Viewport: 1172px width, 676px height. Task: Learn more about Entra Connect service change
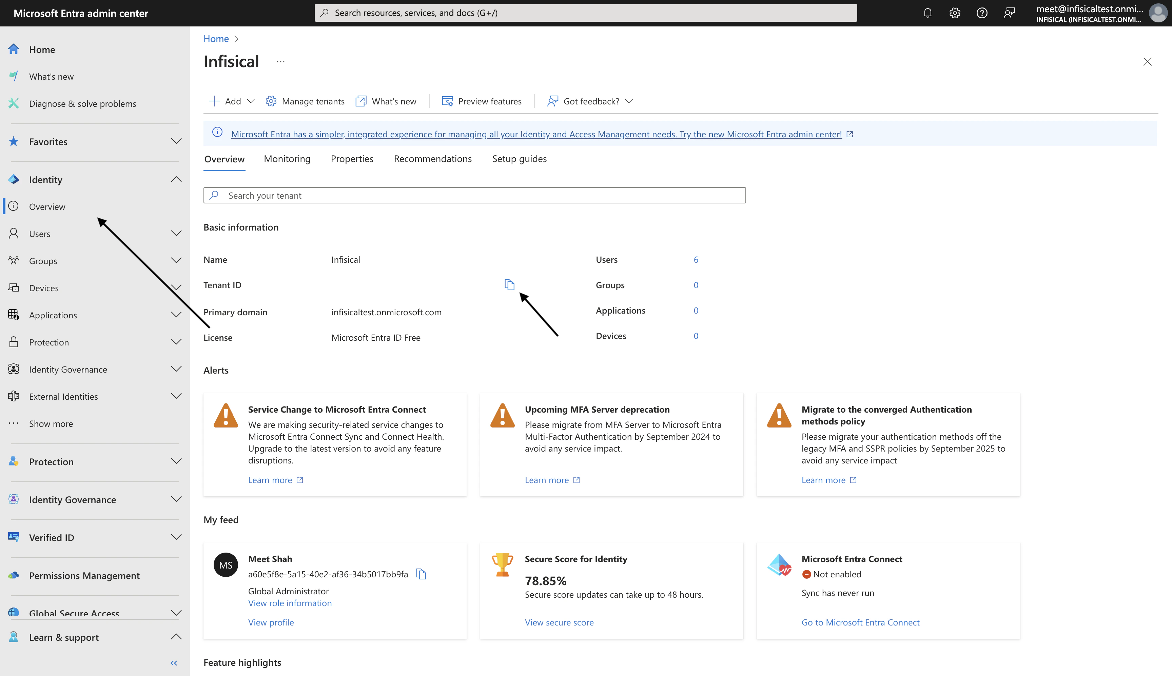tap(275, 480)
